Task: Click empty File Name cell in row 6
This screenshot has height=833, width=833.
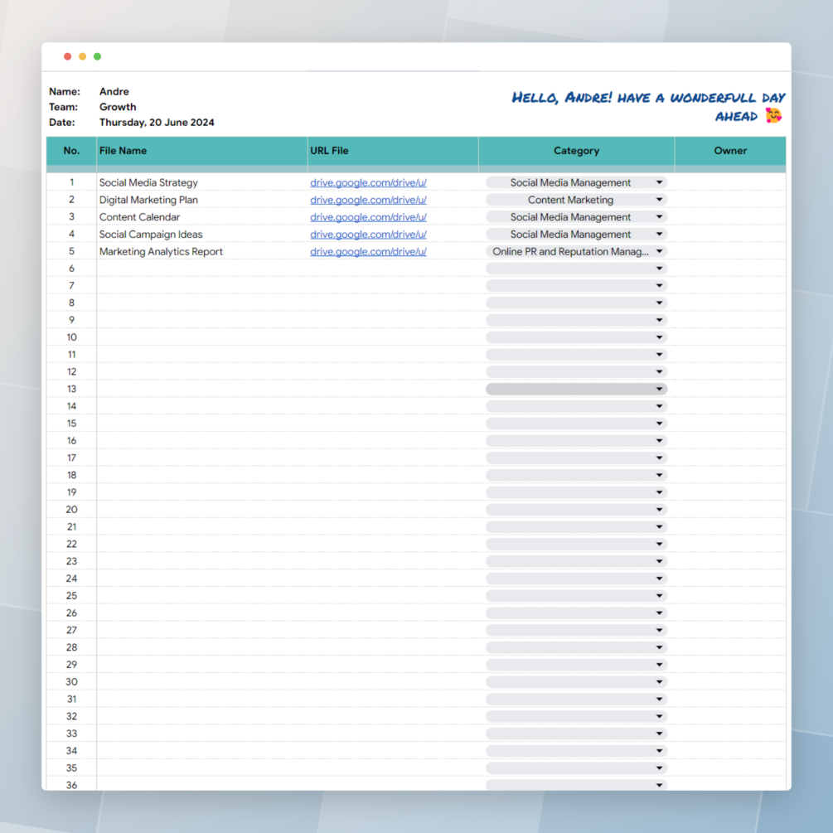Action: click(x=202, y=269)
